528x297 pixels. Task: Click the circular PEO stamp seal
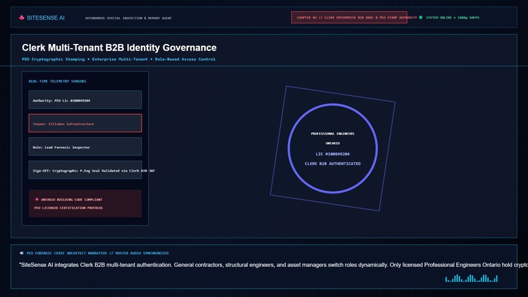(x=333, y=148)
